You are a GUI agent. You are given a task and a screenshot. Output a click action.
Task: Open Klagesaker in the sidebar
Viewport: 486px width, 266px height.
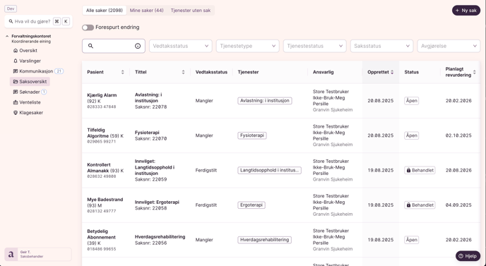click(31, 113)
